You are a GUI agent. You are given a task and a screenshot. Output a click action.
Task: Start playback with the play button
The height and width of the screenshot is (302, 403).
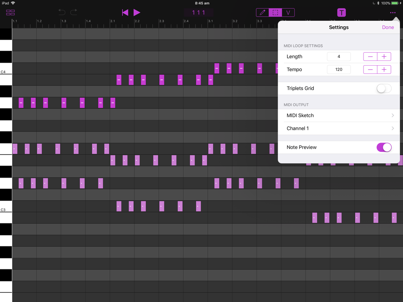pyautogui.click(x=137, y=12)
